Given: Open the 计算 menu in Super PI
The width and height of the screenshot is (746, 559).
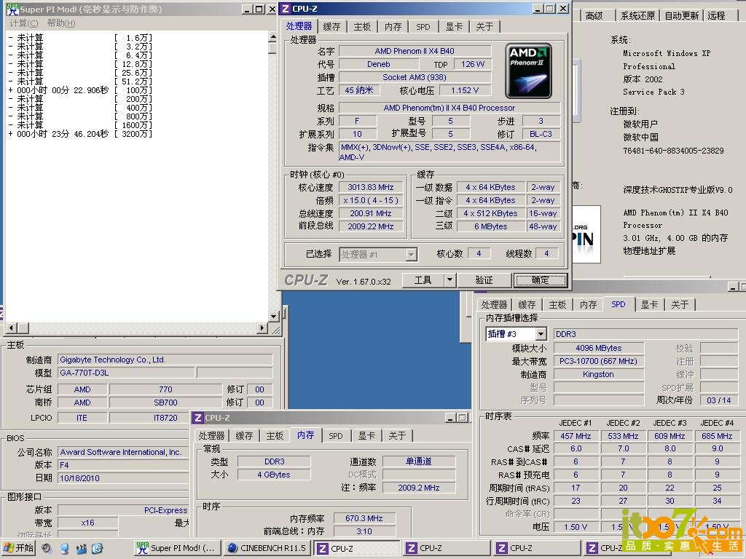Looking at the screenshot, I should pos(24,23).
